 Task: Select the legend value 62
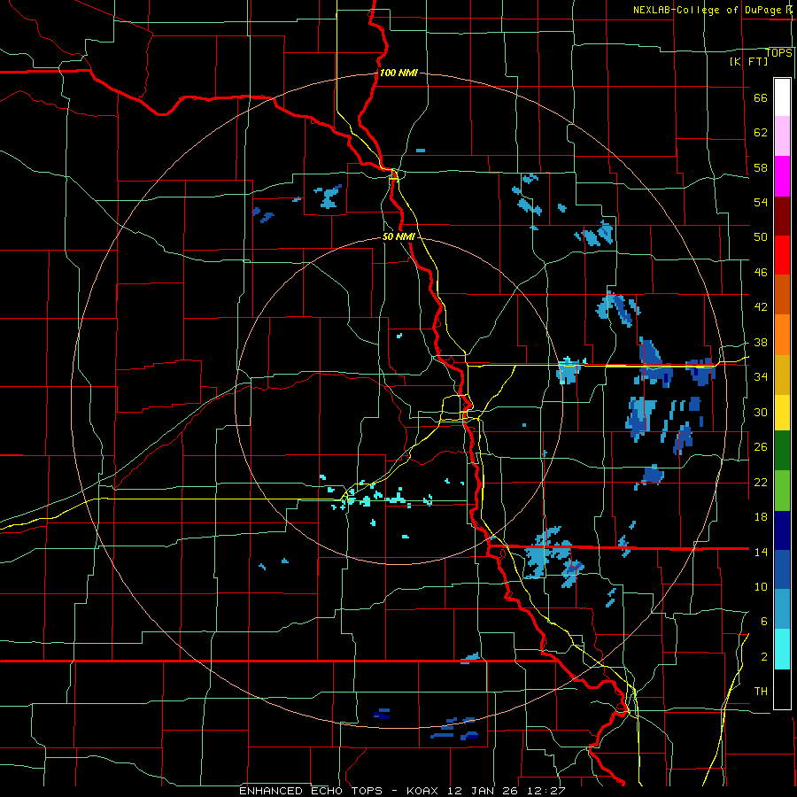(761, 133)
